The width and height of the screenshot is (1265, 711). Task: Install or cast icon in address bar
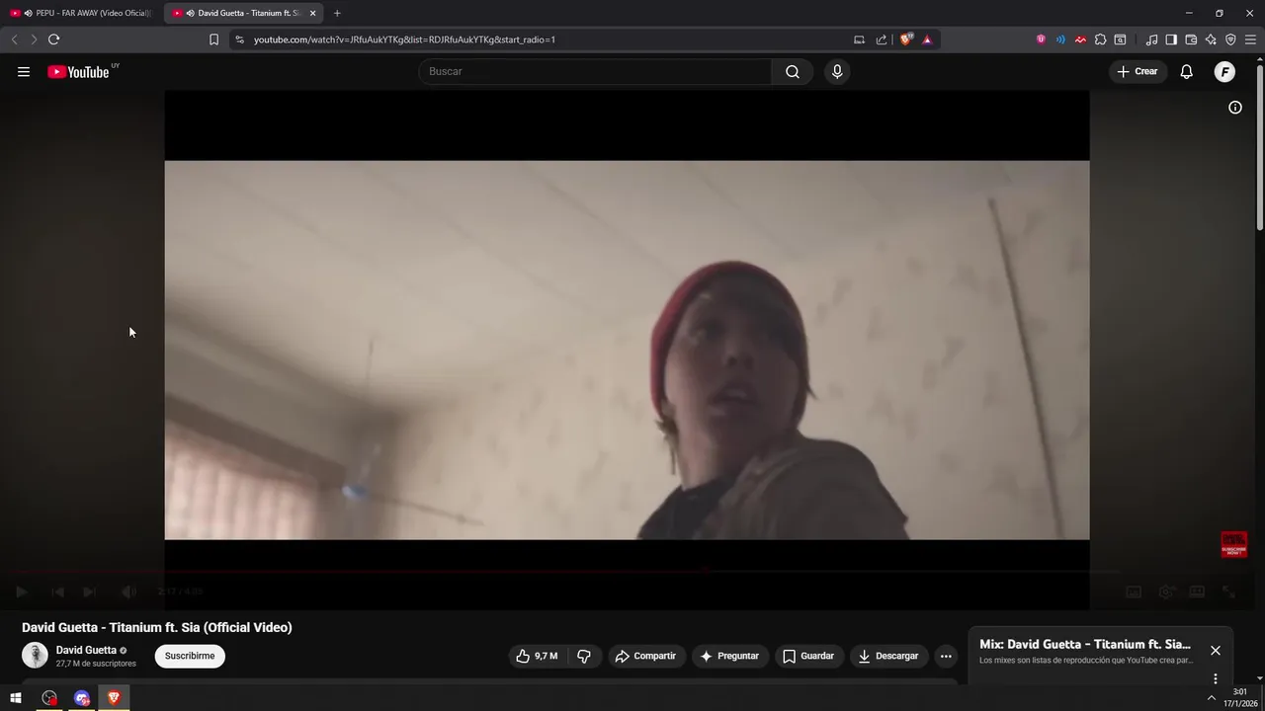(x=859, y=39)
